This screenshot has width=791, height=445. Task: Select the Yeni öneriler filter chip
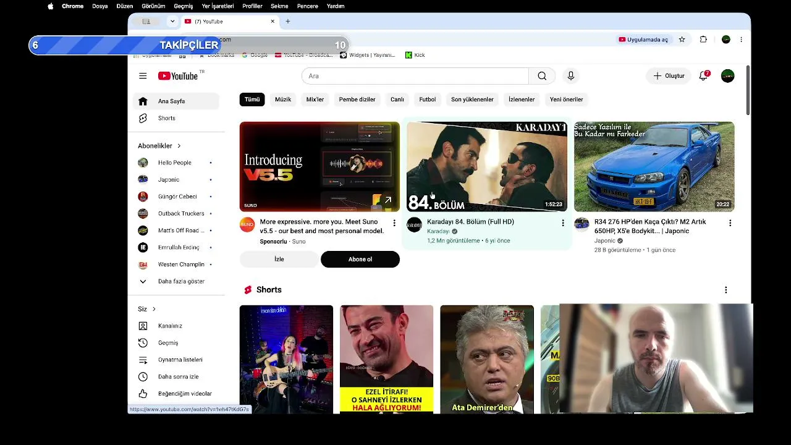(x=567, y=100)
